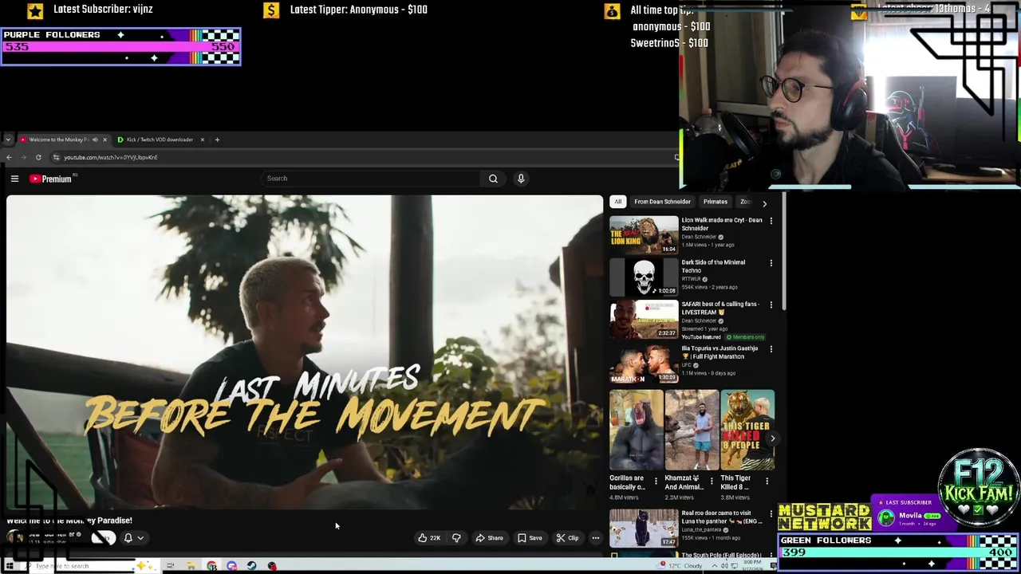Screen dimensions: 1021x574
Task: Switch to the Welcome to the Monkey Paradise tab
Action: pyautogui.click(x=58, y=140)
